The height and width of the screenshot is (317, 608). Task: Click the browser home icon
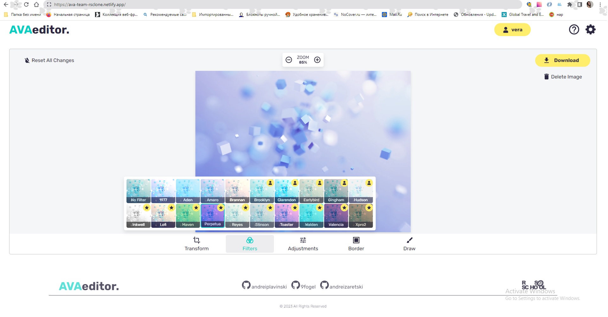click(x=36, y=4)
